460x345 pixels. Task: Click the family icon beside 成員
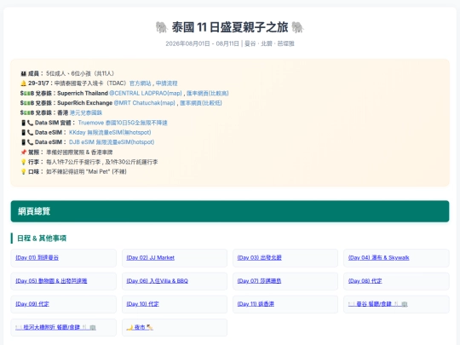tap(24, 73)
